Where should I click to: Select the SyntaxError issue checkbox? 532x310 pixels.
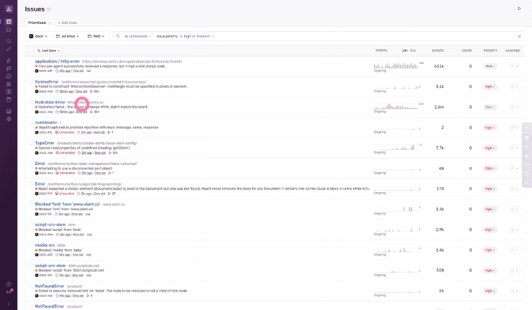[x=31, y=82]
